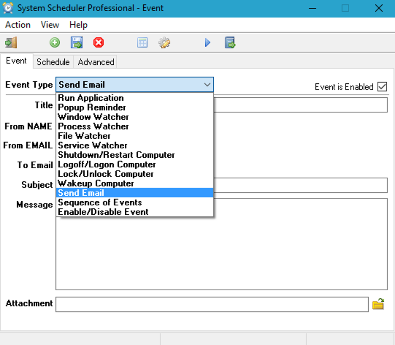395x345 pixels.
Task: Pick Sequence of Events option
Action: tap(135, 202)
